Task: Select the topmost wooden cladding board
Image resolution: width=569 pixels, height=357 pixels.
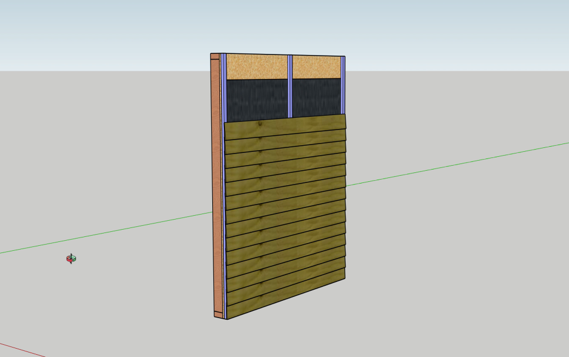Action: [285, 126]
